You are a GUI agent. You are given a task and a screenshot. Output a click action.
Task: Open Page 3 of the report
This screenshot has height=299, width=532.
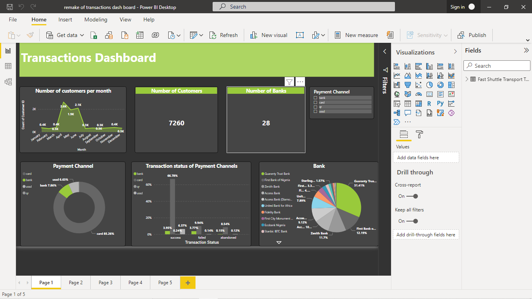tap(105, 283)
